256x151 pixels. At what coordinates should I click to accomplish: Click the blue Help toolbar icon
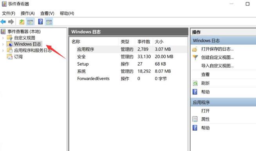[x=40, y=22]
